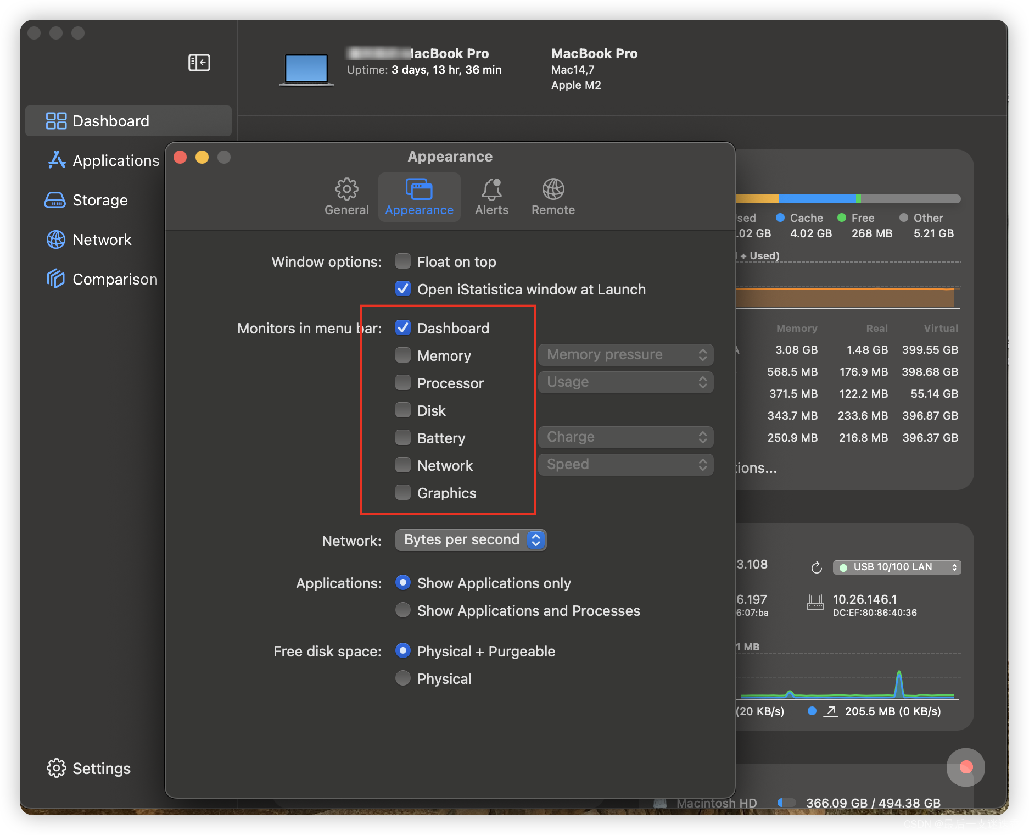Close the Appearance preferences window
The image size is (1029, 835).
[x=180, y=157]
